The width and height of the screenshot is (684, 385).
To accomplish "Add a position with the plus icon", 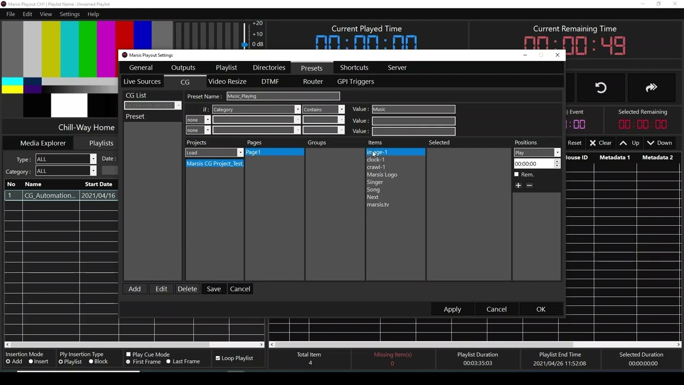I will pos(518,186).
